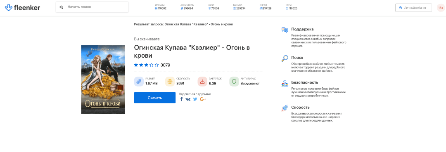This screenshot has width=446, height=152.
Task: Click the globe Скорость icon
Action: 170,82
